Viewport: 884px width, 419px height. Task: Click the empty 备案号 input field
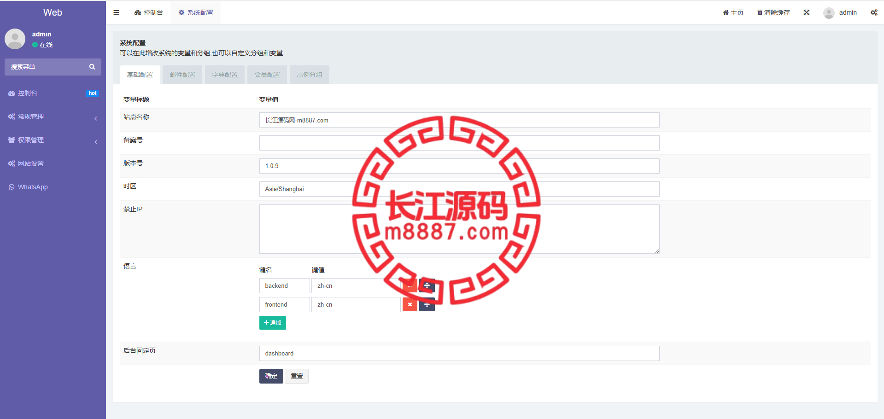tap(459, 143)
